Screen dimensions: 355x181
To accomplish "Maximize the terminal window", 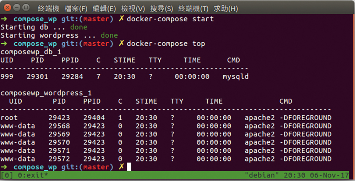I will [x=26, y=8].
